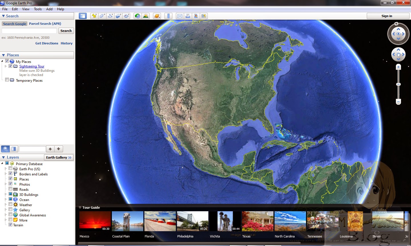411x246 pixels.
Task: Click the zoom in plus button
Action: (398, 67)
